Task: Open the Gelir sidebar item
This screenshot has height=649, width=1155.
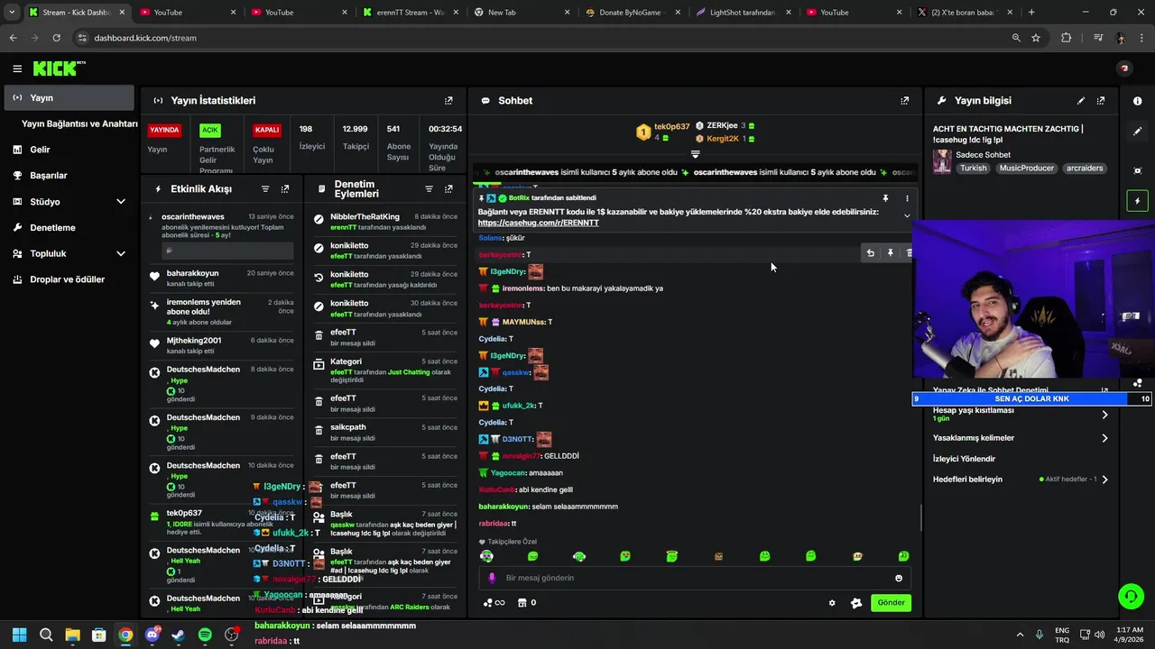Action: pos(69,150)
